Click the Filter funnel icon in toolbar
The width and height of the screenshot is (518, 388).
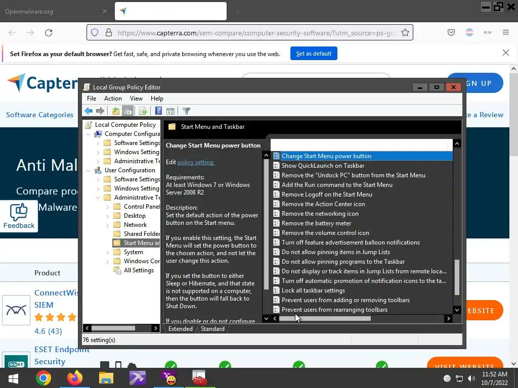(186, 111)
